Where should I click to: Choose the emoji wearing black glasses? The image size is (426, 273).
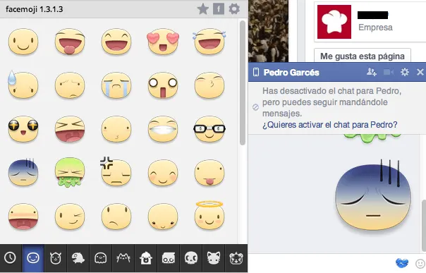(209, 129)
